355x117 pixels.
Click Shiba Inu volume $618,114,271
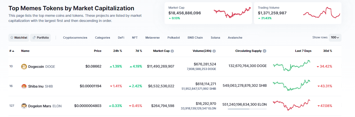click(x=206, y=84)
